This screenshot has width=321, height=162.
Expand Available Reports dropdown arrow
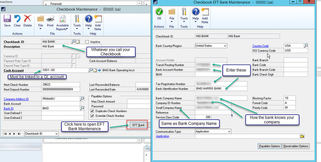(67, 29)
